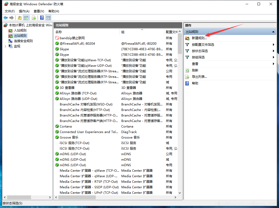
Task: Select 出站规则 in the tree
Action: 20,35
